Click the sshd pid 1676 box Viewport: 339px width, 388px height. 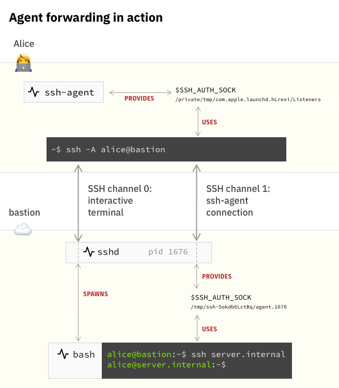(x=138, y=252)
